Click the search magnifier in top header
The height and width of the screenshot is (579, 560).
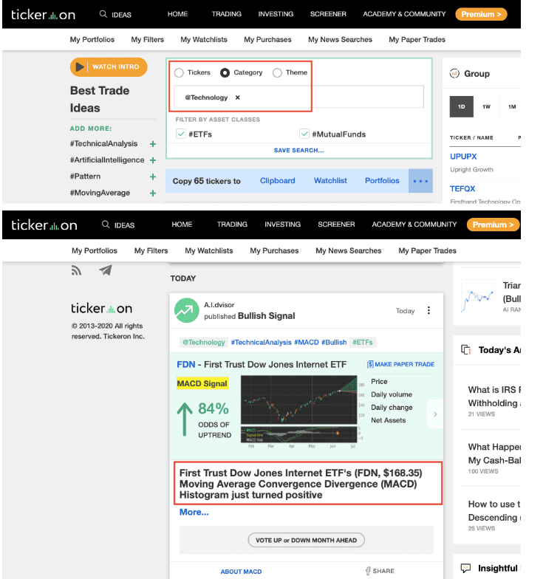pos(103,14)
